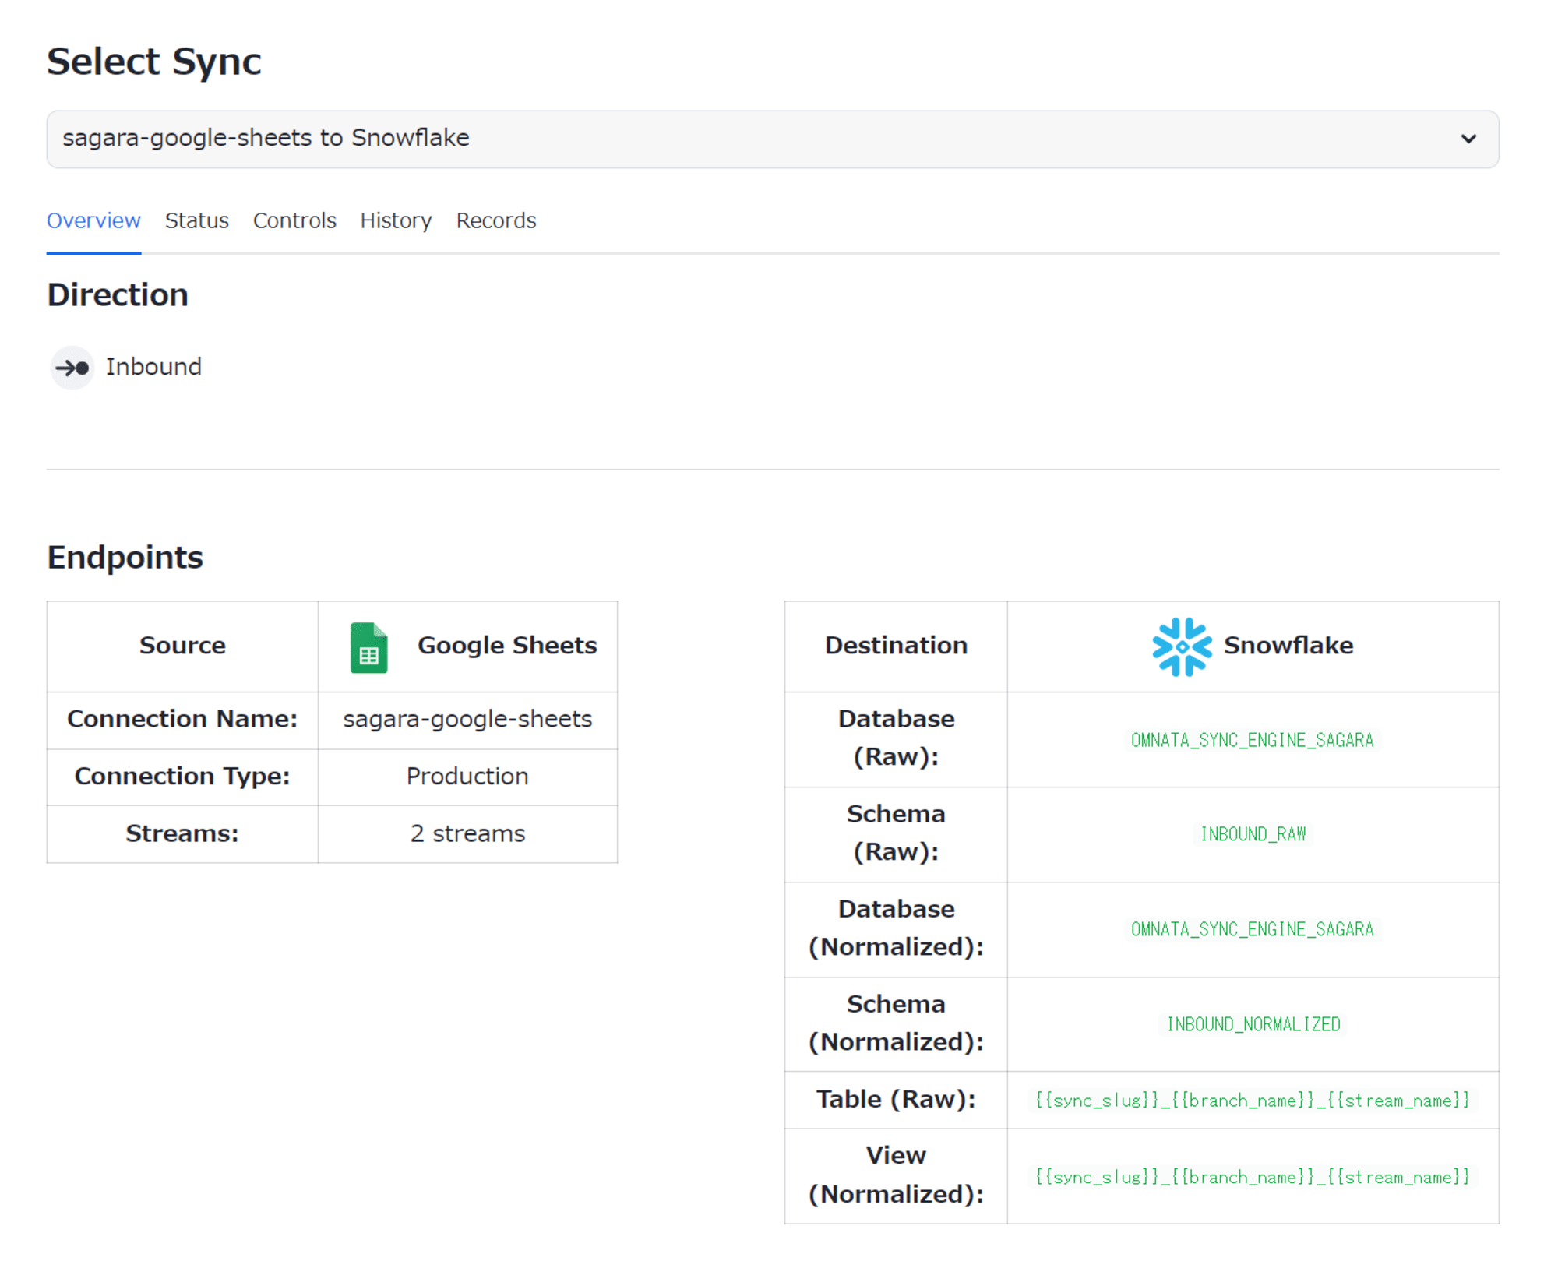Click the Database (Normalized): label
Image resolution: width=1558 pixels, height=1261 pixels.
[896, 928]
